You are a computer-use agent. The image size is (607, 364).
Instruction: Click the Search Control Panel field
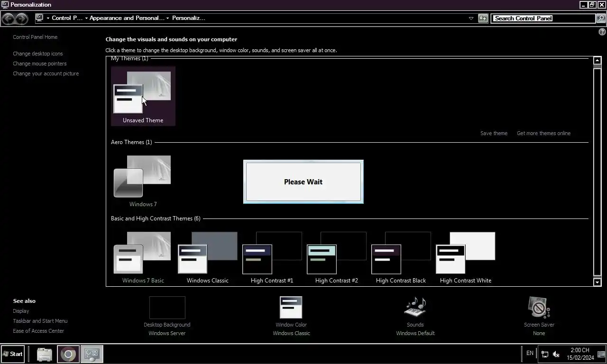pos(543,18)
